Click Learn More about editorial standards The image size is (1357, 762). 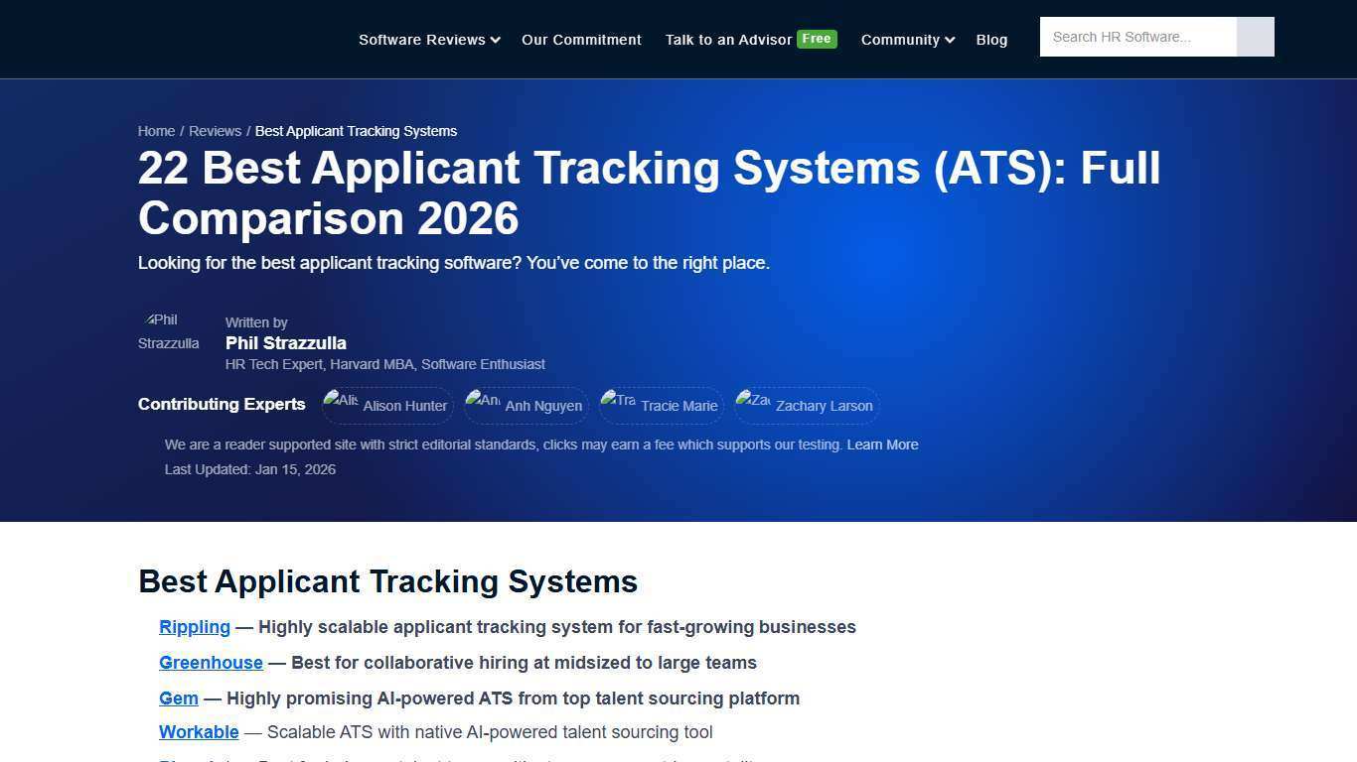[882, 444]
